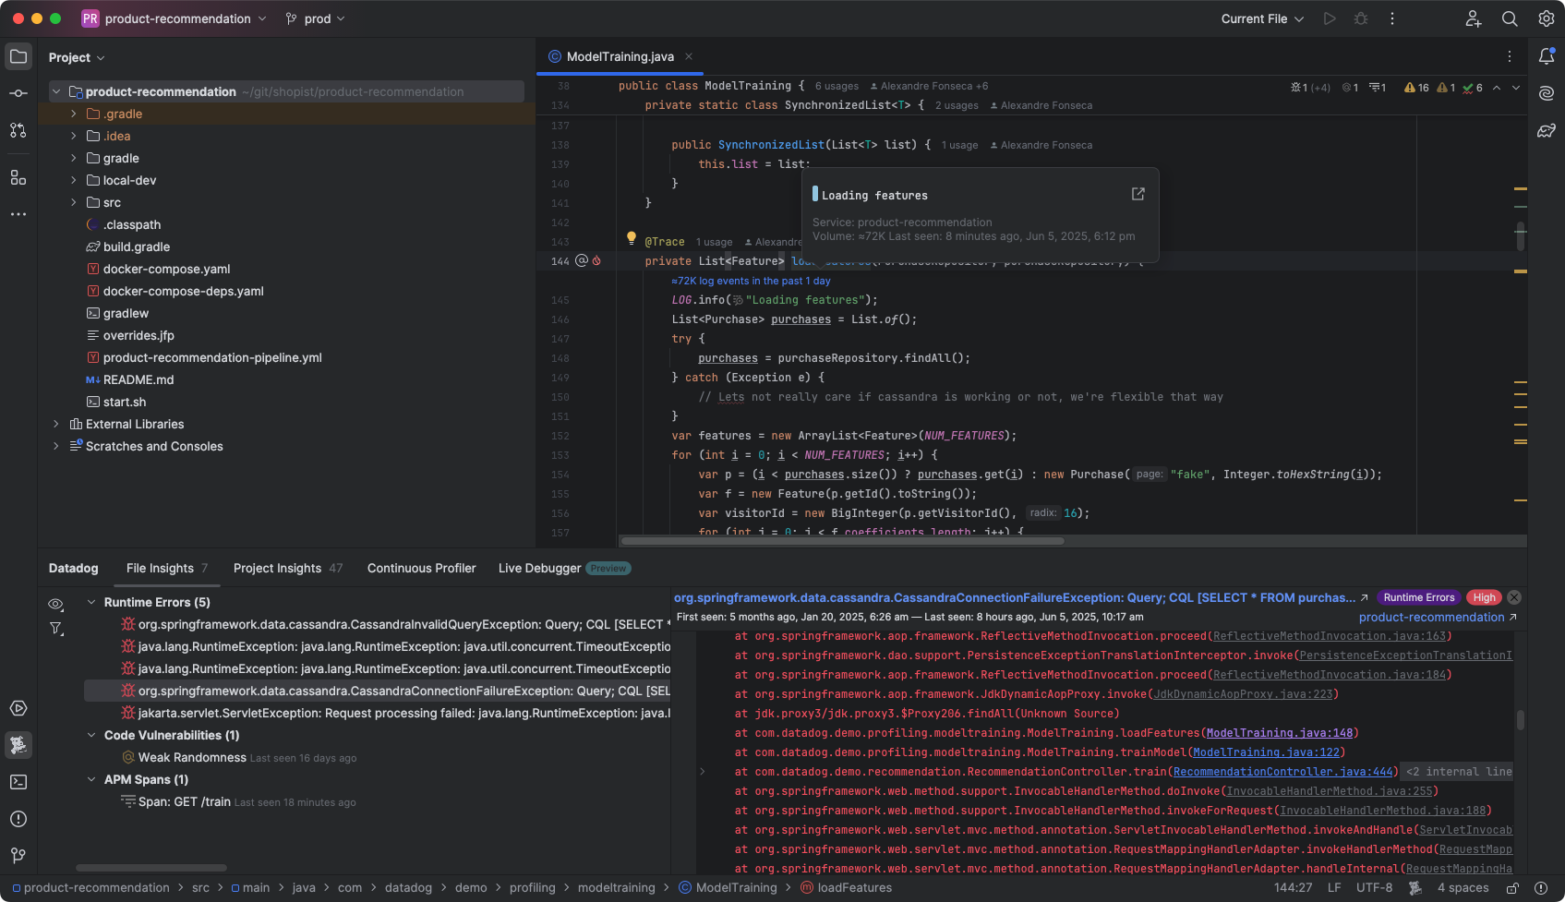1565x902 pixels.
Task: Open Notifications bell in right sidebar
Action: 1547,56
